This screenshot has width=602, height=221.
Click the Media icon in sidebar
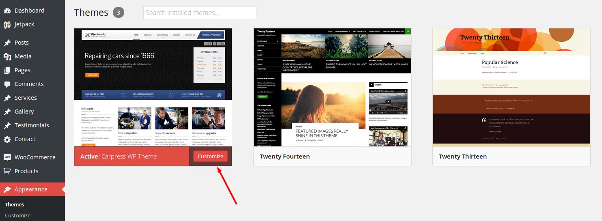click(7, 56)
